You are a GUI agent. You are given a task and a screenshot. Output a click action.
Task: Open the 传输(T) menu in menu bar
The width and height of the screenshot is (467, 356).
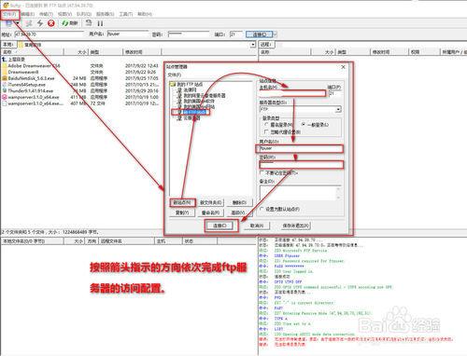click(46, 14)
